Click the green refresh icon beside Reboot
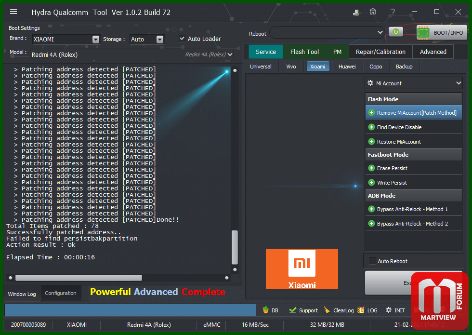 point(395,32)
